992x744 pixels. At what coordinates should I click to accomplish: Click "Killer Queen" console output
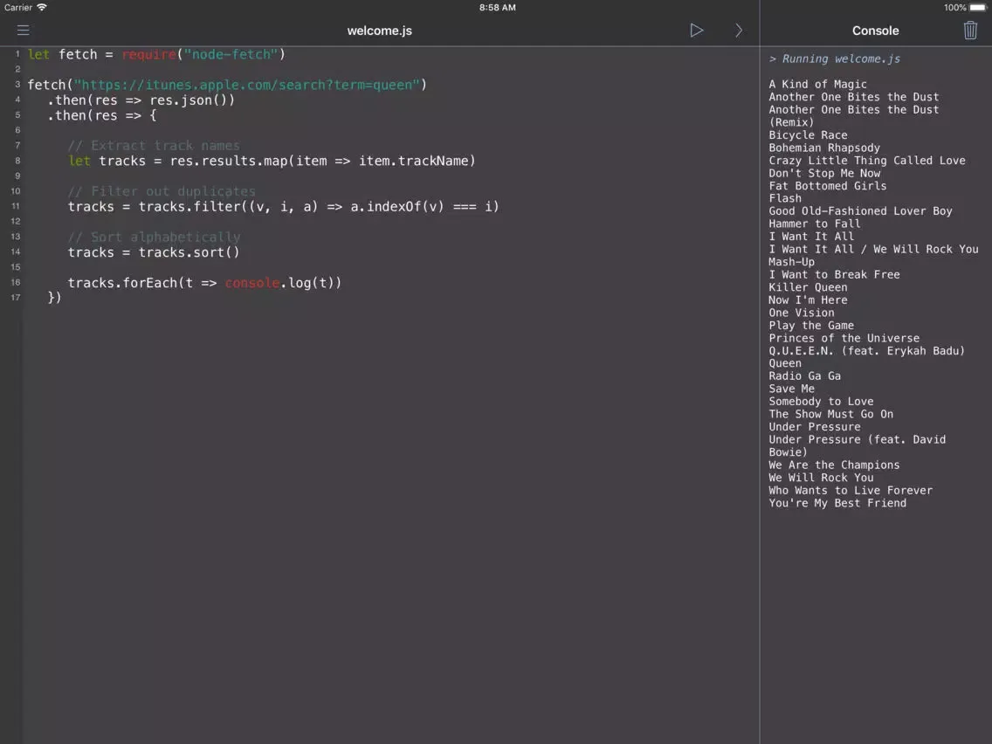tap(808, 286)
